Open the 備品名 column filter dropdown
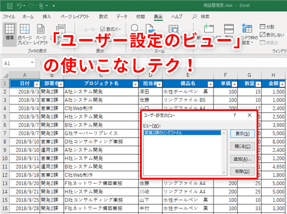Screen dimensions: 287x214 210,84
